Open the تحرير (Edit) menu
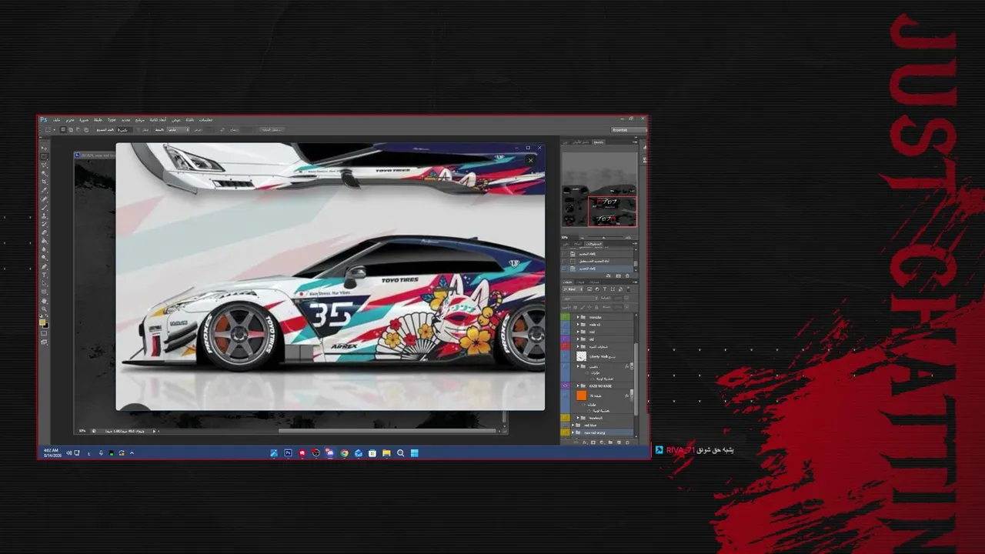985x554 pixels. [70, 120]
